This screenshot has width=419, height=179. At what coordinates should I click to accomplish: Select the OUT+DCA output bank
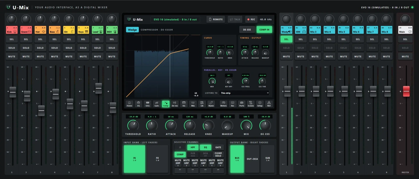(252, 159)
